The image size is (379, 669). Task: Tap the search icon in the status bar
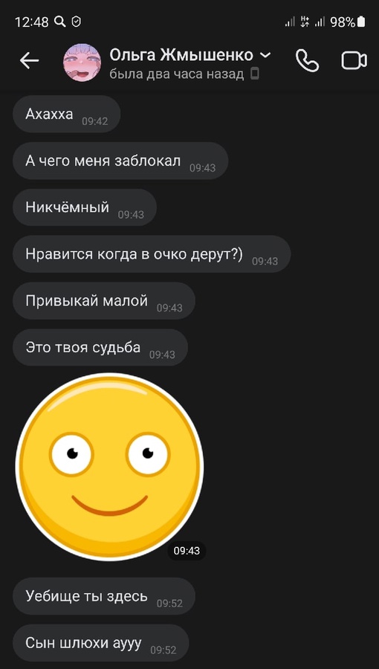[60, 22]
